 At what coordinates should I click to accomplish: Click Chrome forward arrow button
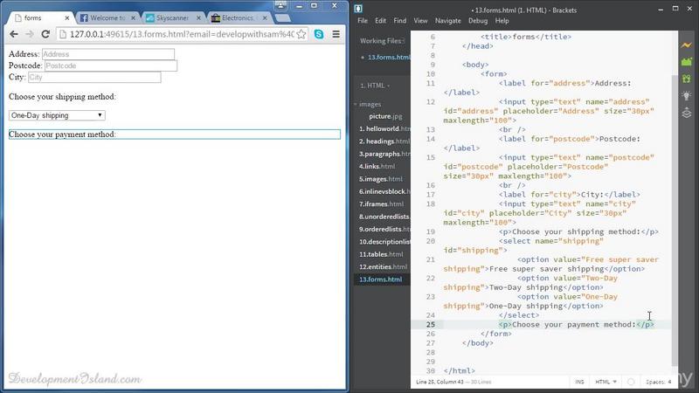pyautogui.click(x=30, y=34)
